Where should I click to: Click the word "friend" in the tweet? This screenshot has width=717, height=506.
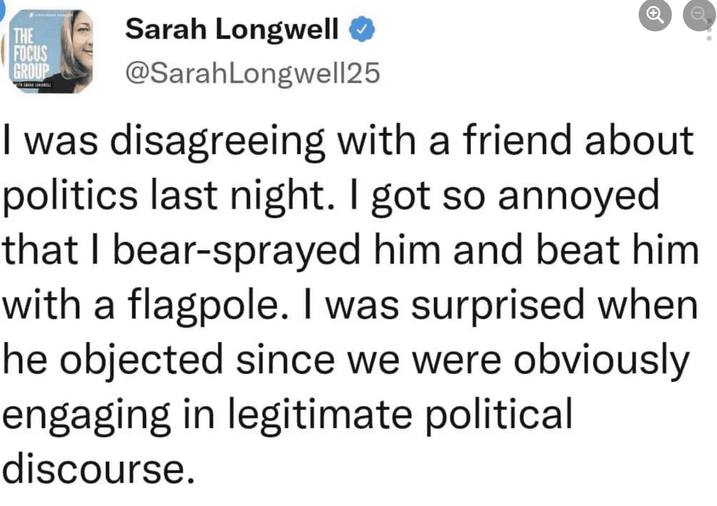[x=517, y=141]
